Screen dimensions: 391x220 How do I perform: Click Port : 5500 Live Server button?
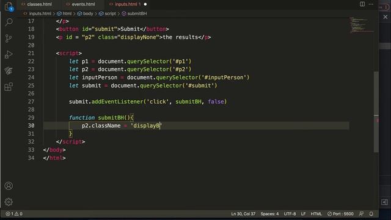pos(340,214)
